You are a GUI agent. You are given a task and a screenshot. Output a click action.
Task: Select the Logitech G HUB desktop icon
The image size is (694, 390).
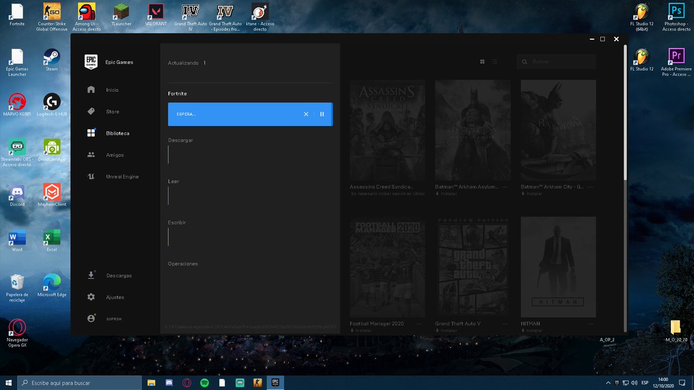(x=52, y=105)
